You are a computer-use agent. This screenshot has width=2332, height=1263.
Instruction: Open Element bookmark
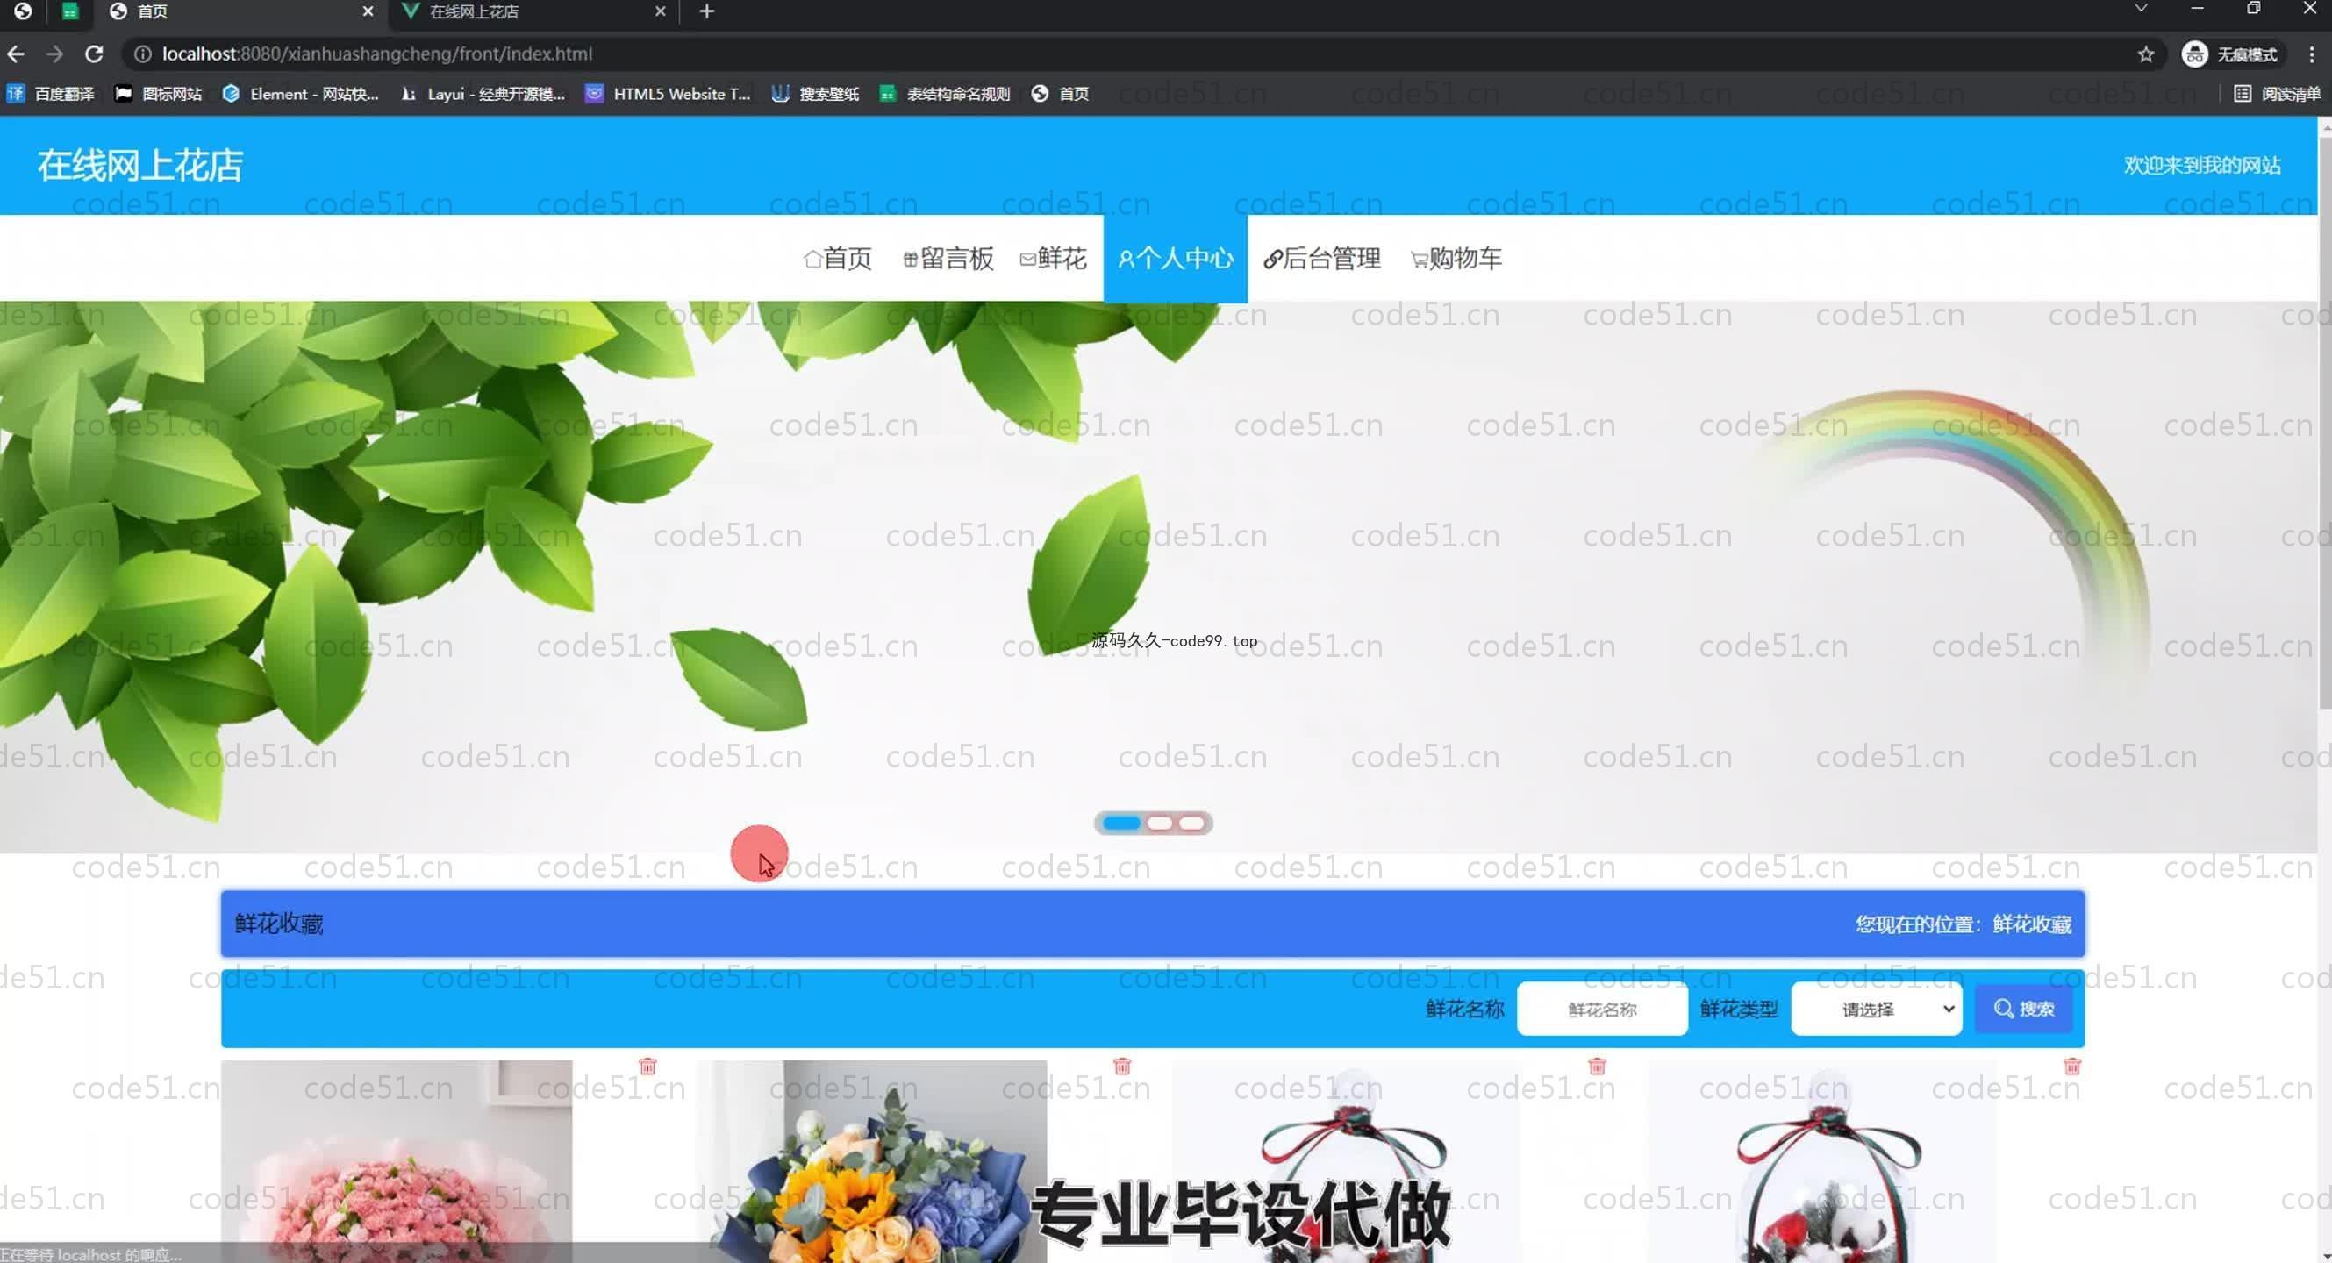[x=301, y=94]
